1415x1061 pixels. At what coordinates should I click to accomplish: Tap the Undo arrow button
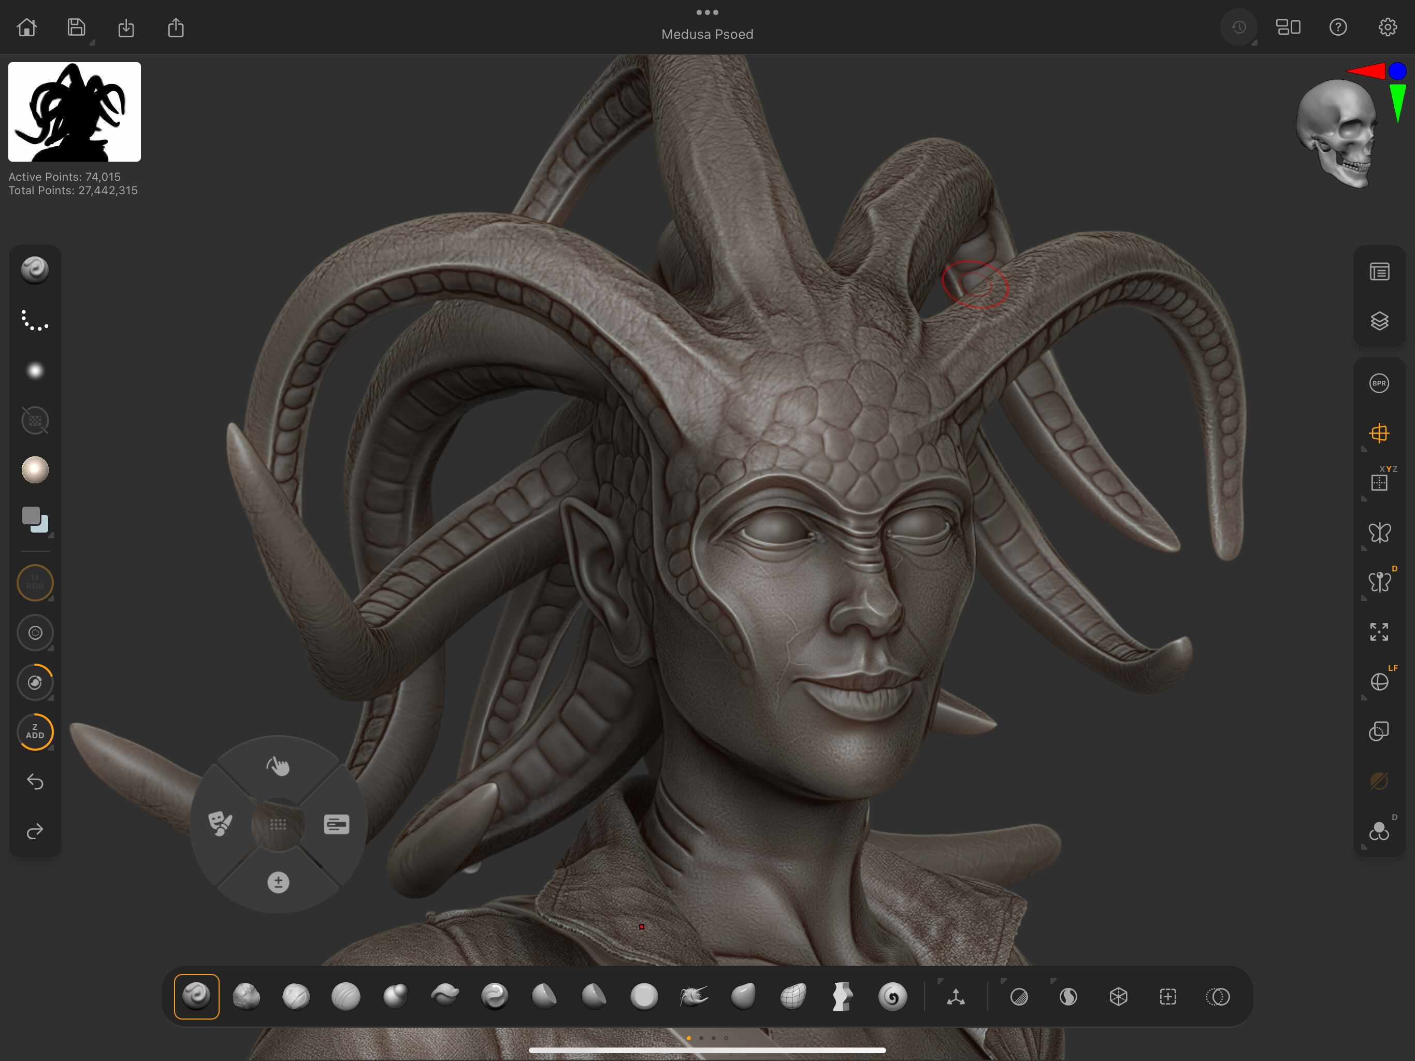point(35,781)
